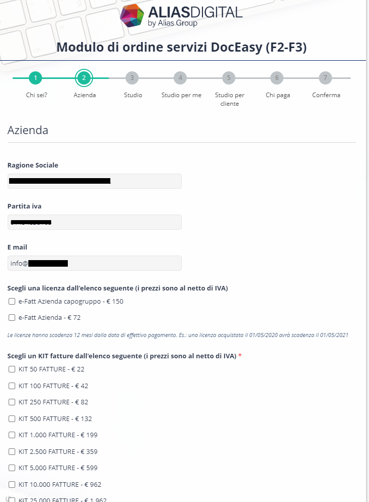Focus the Partita iva text field
The image size is (369, 502).
(x=95, y=222)
